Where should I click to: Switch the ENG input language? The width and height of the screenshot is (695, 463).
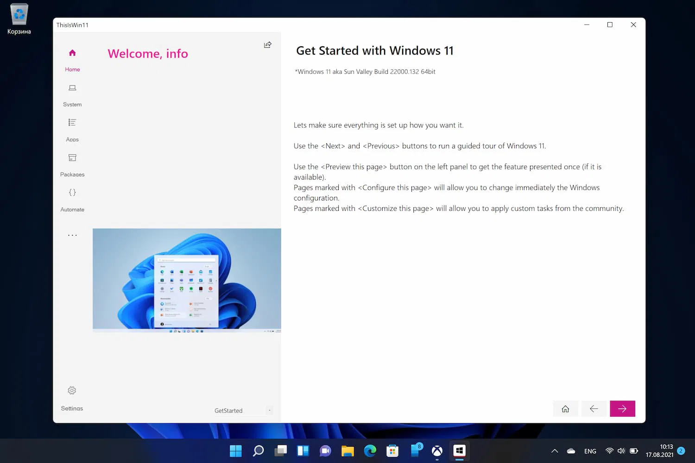point(590,451)
